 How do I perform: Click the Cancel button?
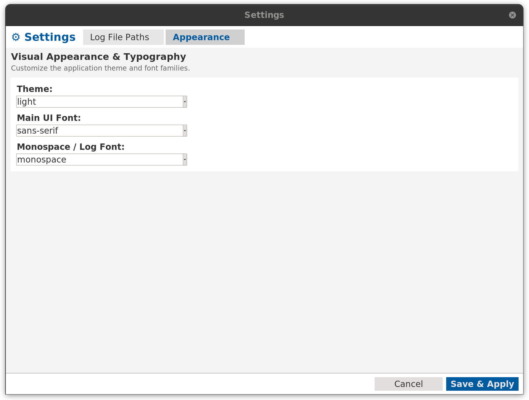[409, 384]
